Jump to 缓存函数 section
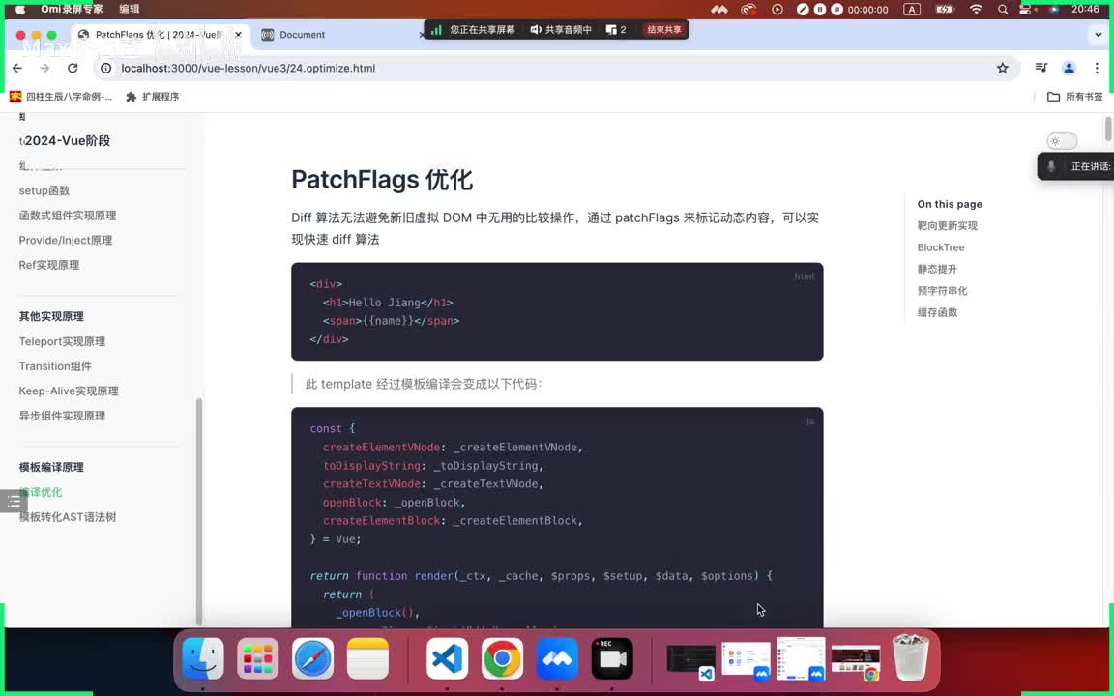The image size is (1114, 696). click(x=937, y=312)
